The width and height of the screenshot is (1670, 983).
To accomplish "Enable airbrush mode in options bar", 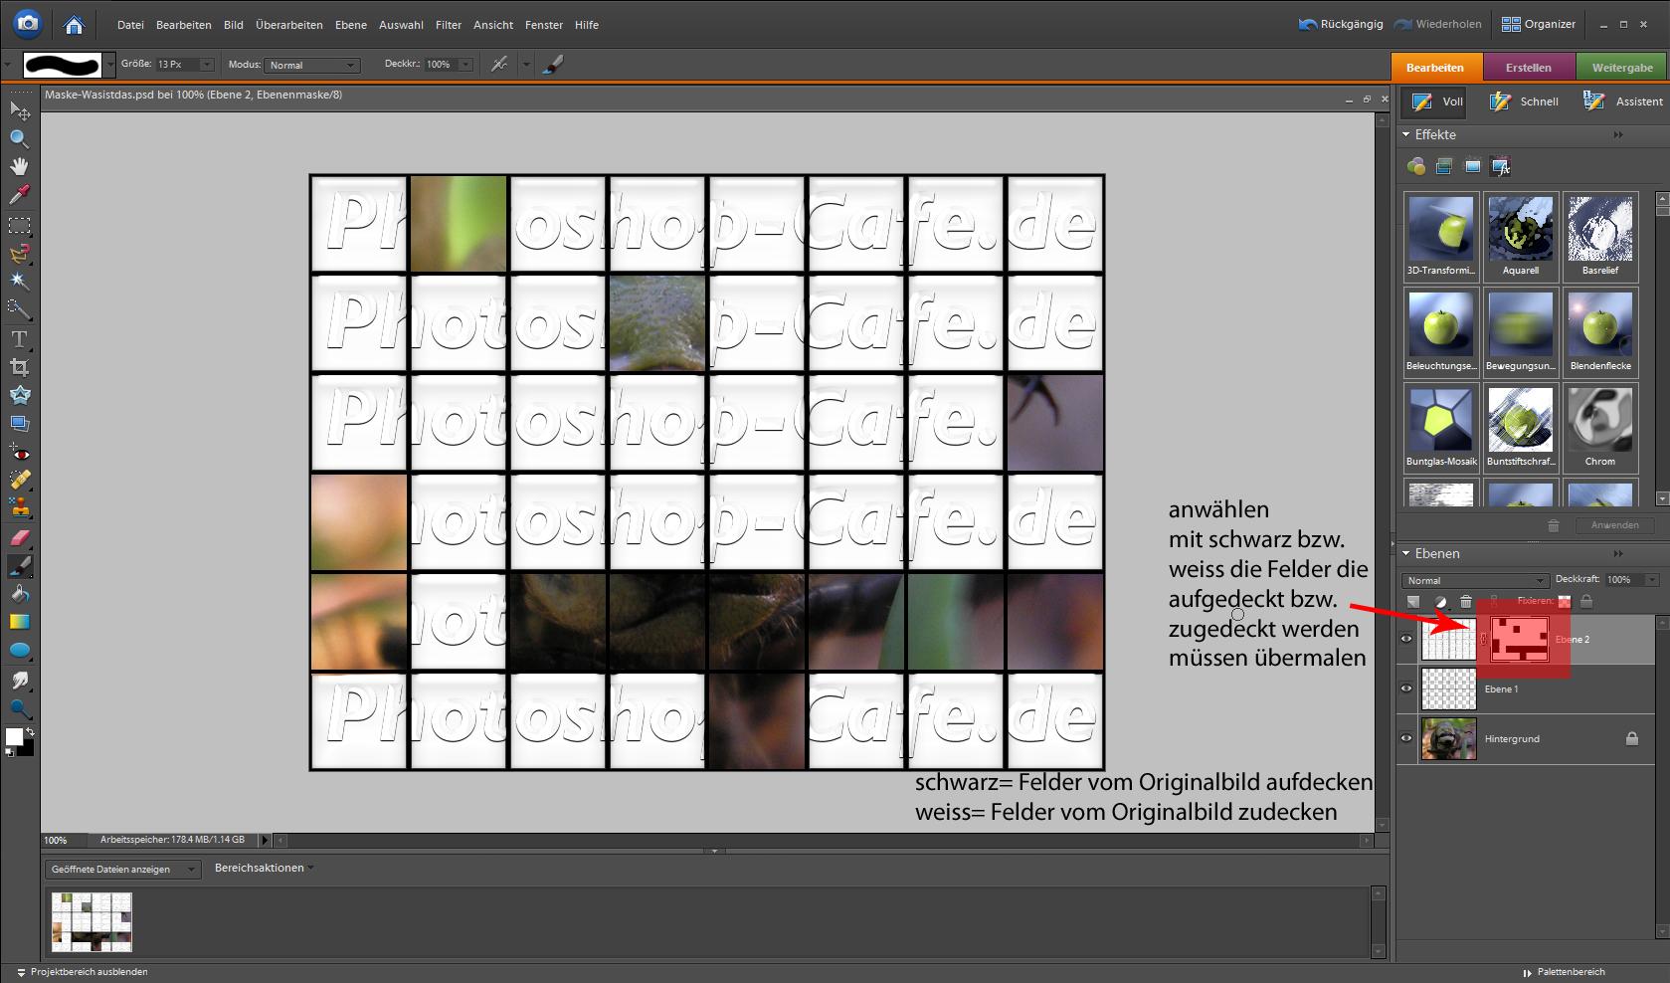I will coord(499,64).
